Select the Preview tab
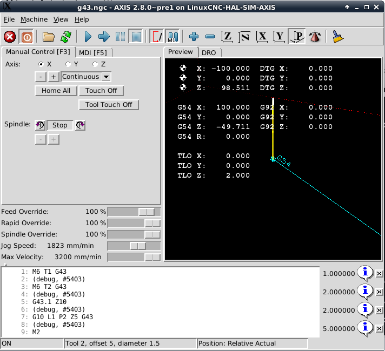 pos(180,52)
